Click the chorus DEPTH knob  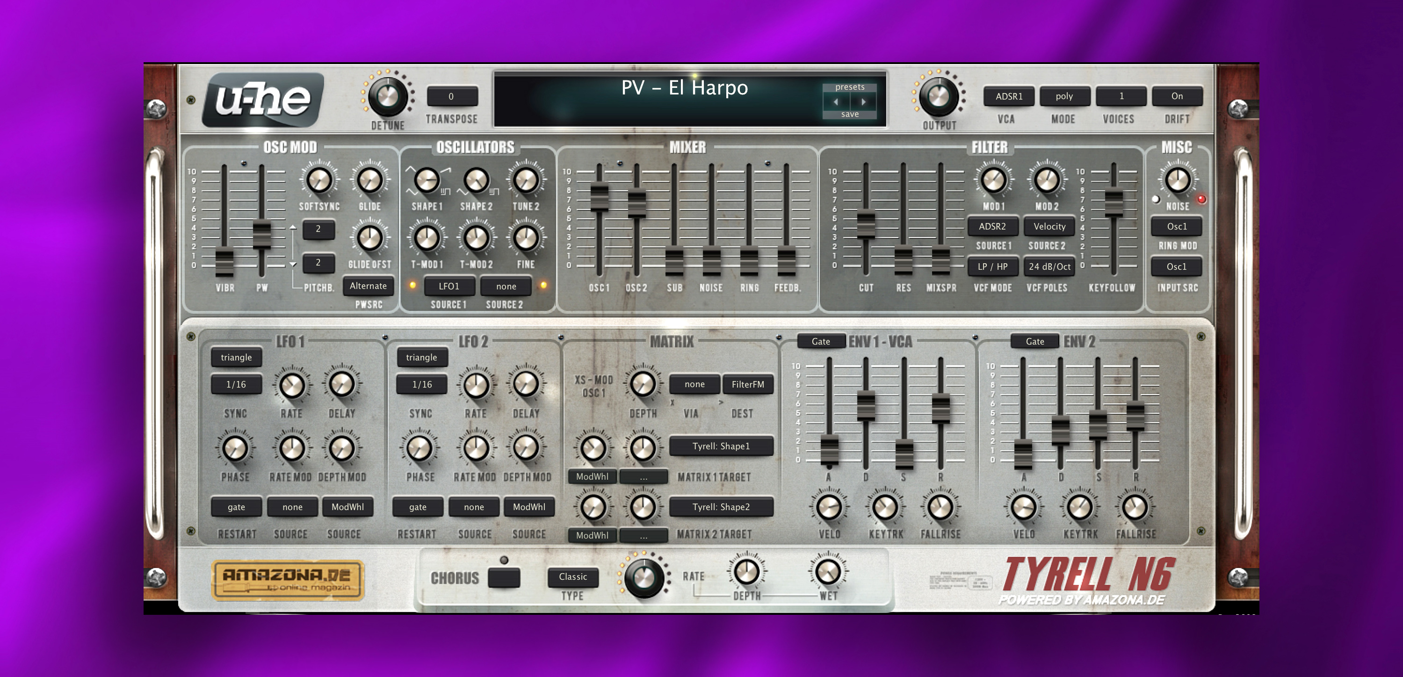tap(747, 572)
